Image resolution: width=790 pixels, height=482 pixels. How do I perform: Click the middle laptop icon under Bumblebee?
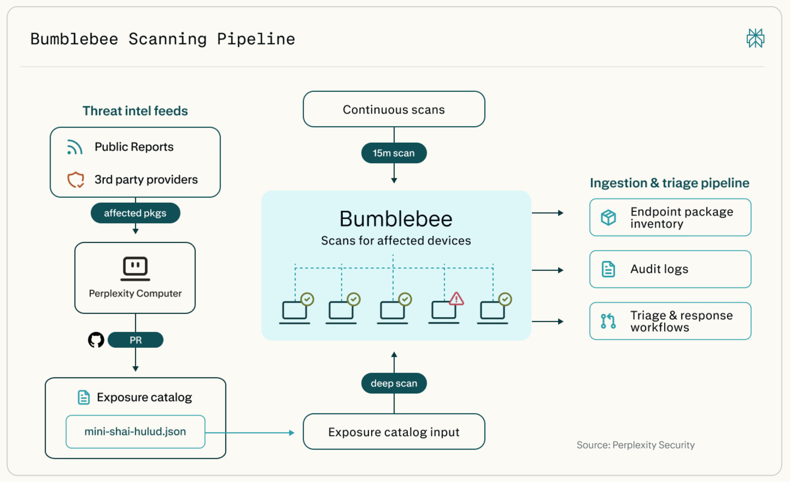point(392,312)
